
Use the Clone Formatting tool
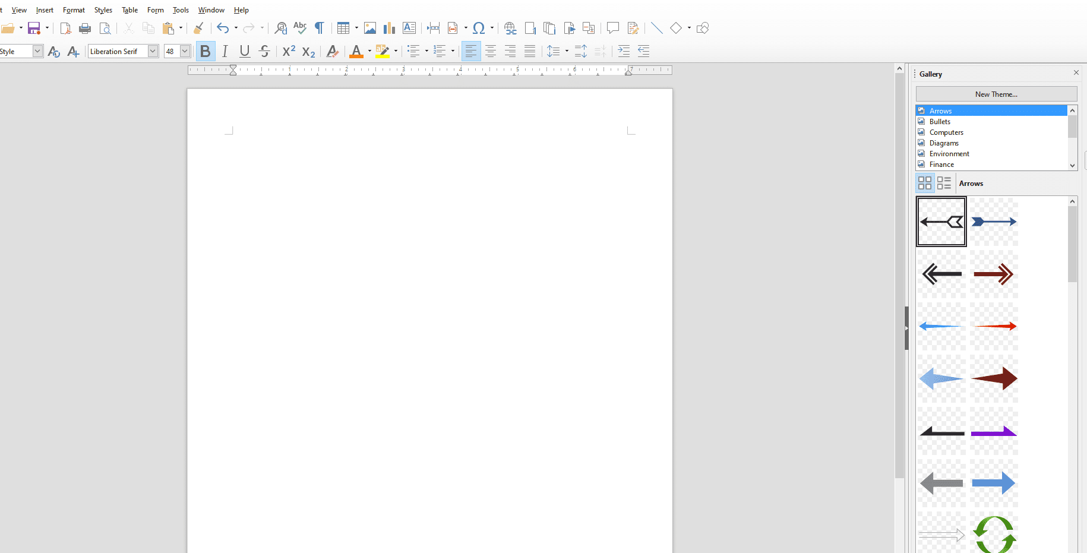[198, 28]
